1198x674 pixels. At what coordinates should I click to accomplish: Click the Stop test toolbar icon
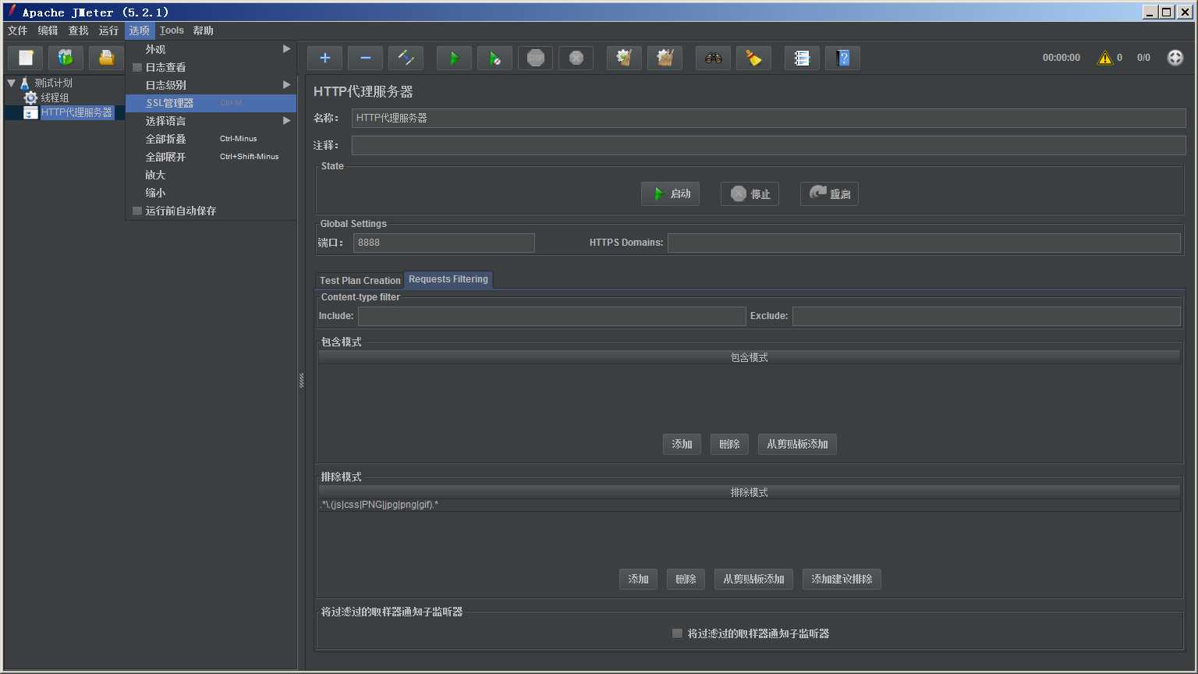point(535,58)
